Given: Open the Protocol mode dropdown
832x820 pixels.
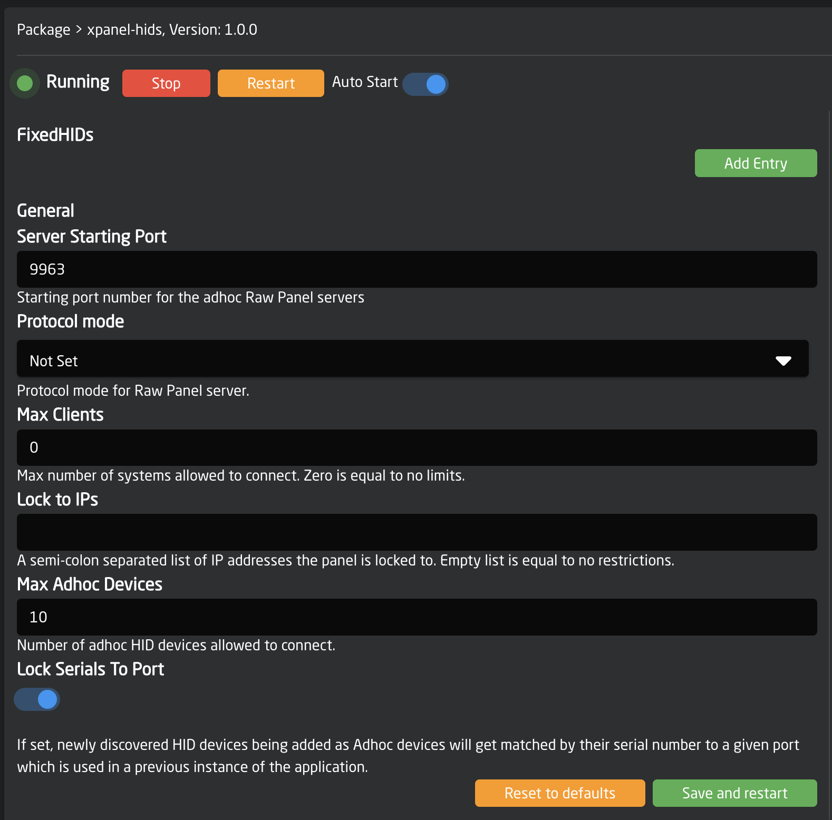Looking at the screenshot, I should pyautogui.click(x=413, y=358).
